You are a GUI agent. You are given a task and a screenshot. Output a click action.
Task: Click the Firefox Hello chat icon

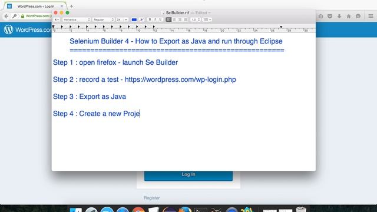358,16
